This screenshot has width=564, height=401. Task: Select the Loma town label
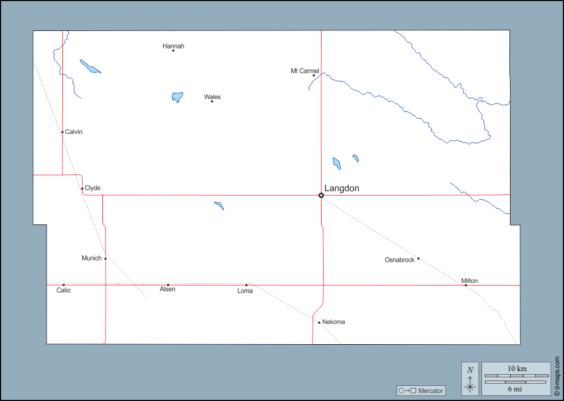point(245,291)
